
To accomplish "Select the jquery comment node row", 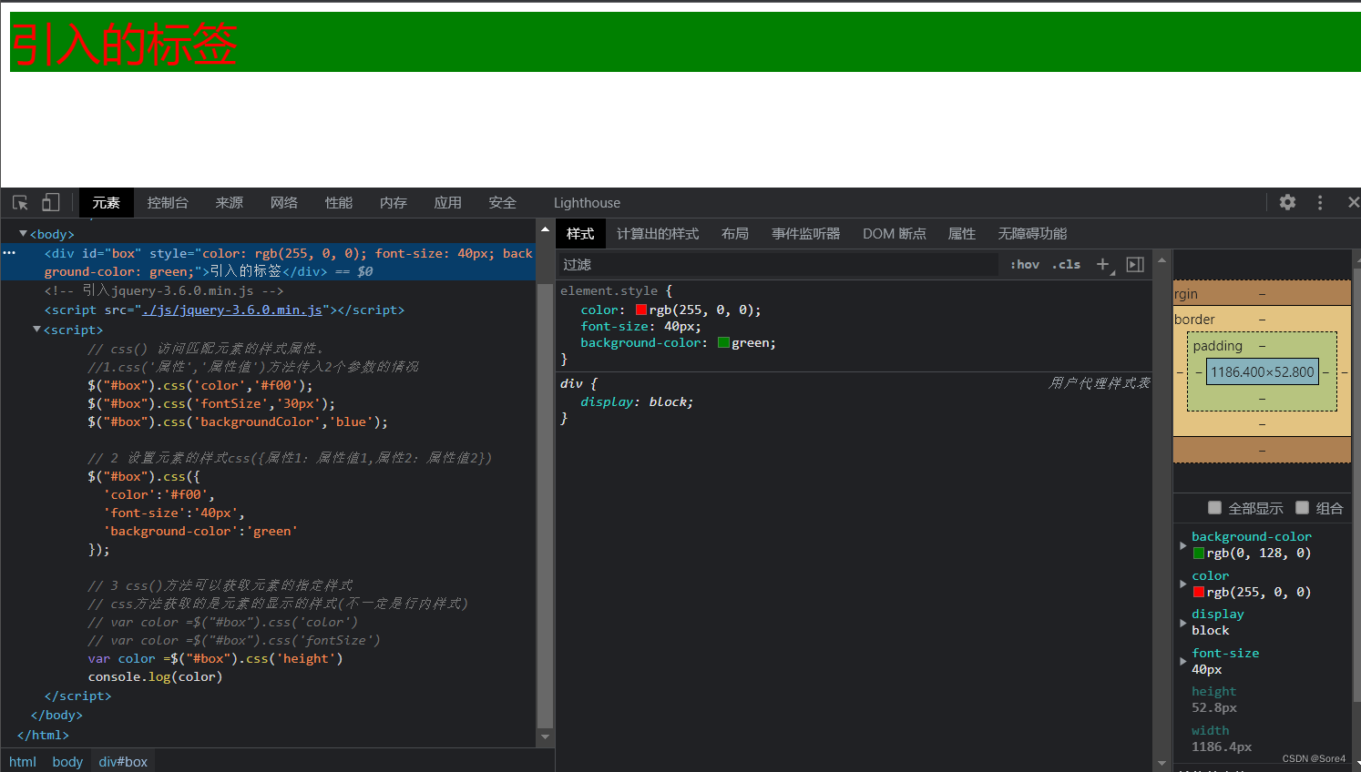I will 164,290.
